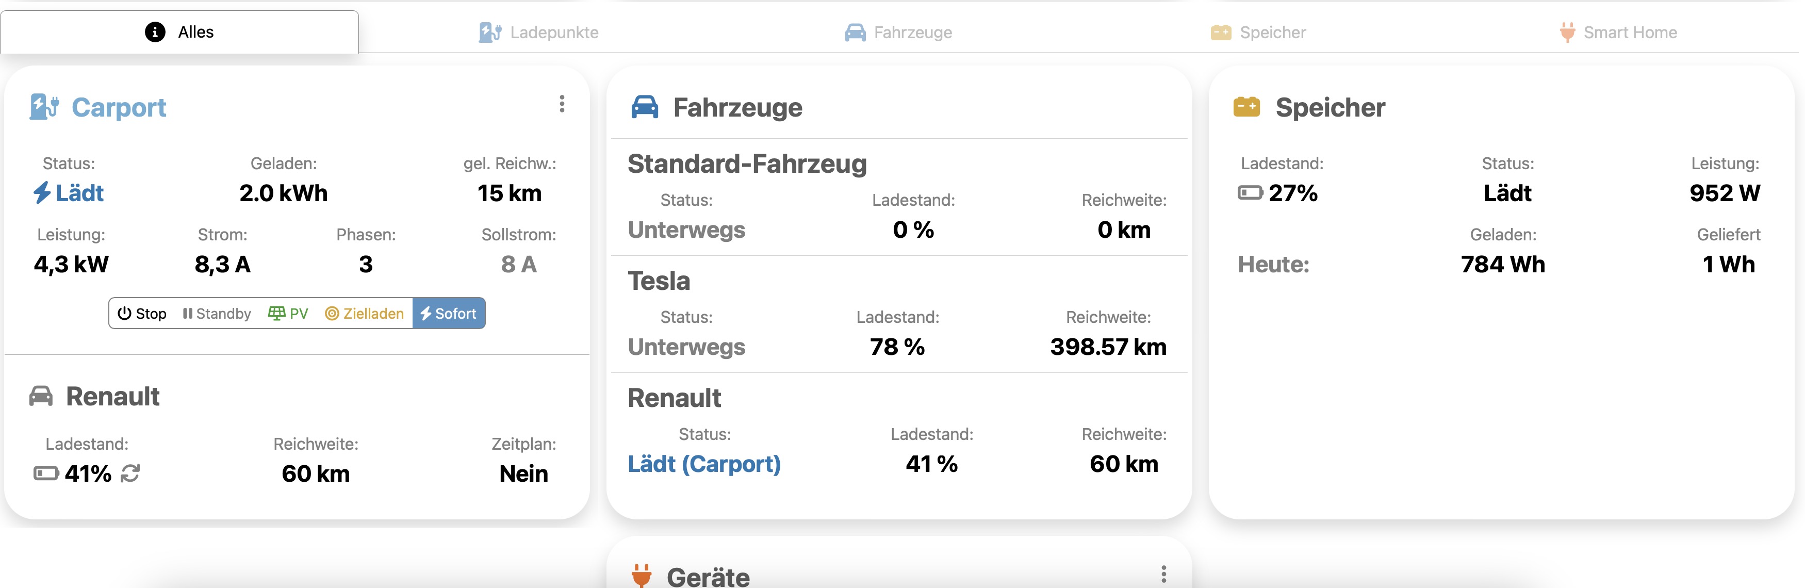Select PV charging mode
Screen dimensions: 1805x588
[288, 313]
